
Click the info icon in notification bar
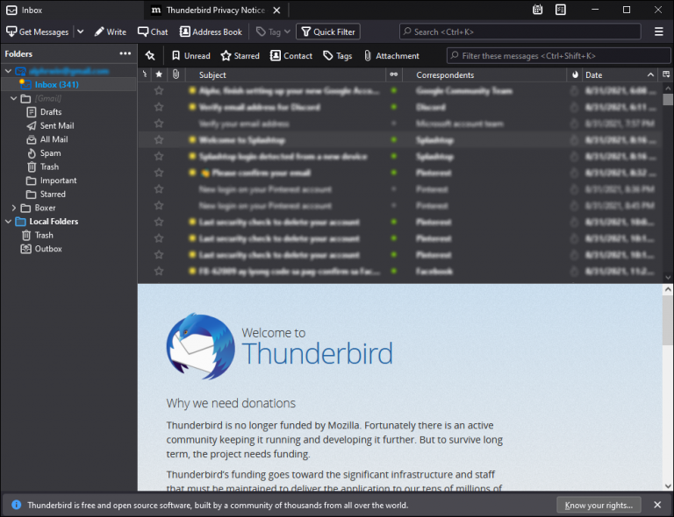pyautogui.click(x=17, y=505)
